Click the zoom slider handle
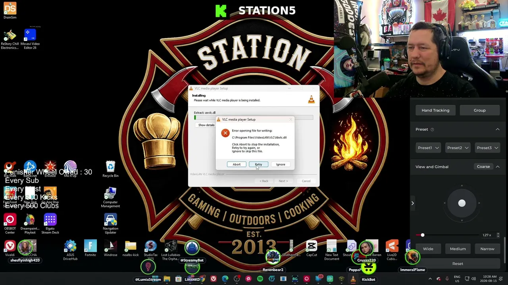The width and height of the screenshot is (508, 285). [422, 235]
